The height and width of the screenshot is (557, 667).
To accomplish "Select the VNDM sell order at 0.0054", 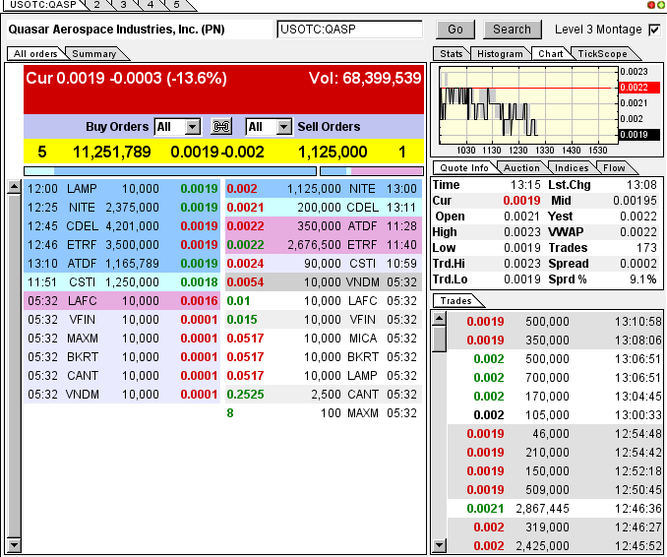I will [324, 282].
